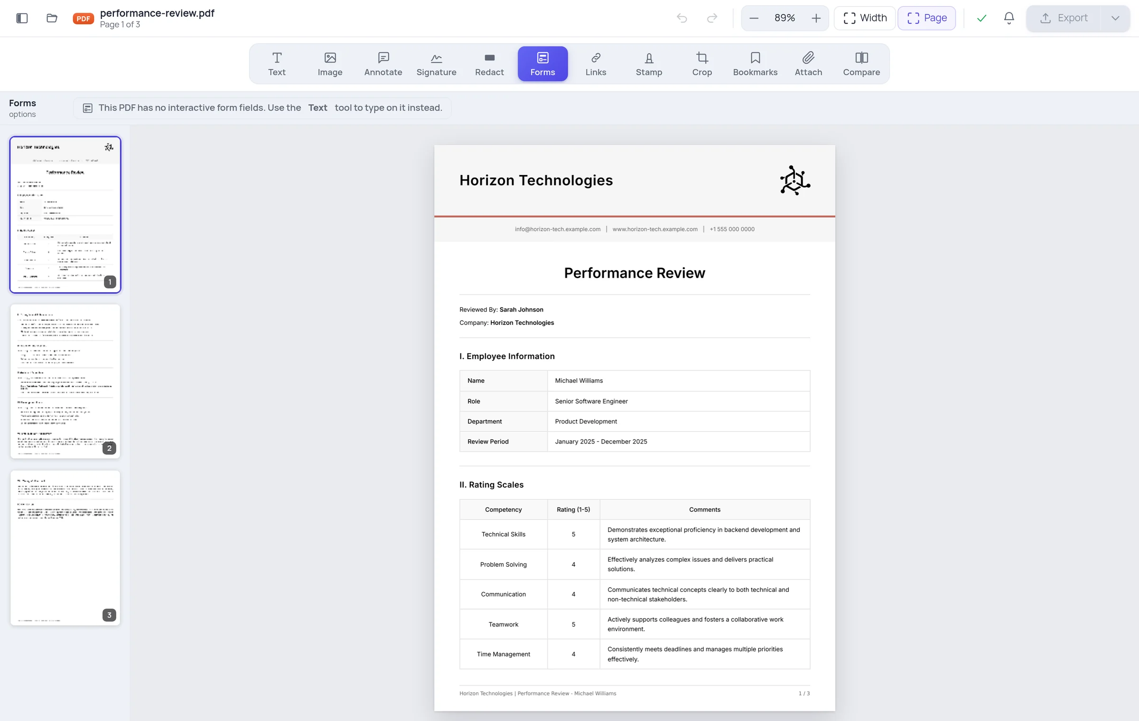This screenshot has width=1139, height=721.
Task: Select the Signature tool
Action: [x=436, y=64]
